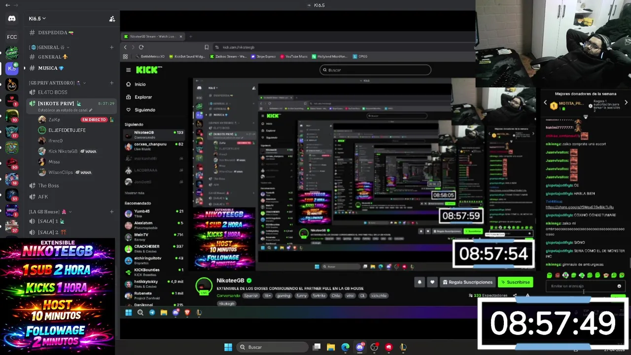Select the FCC server icon
This screenshot has height=355, width=631.
[x=12, y=37]
